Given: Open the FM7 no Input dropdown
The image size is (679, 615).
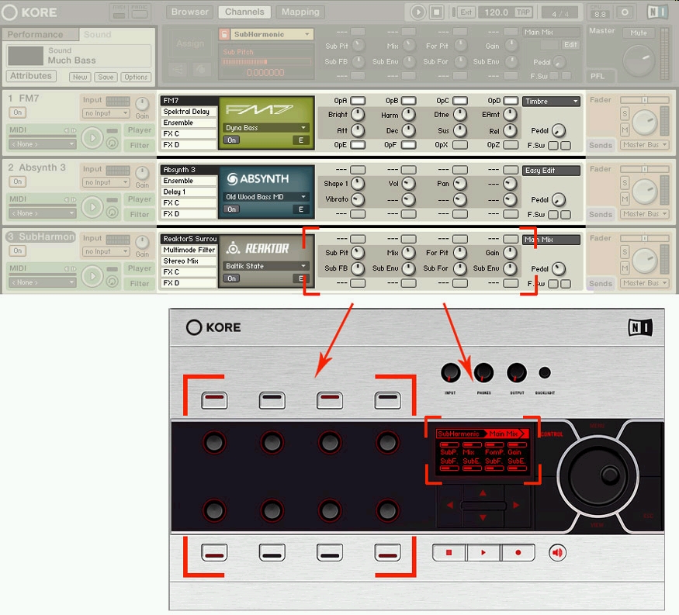Looking at the screenshot, I should 106,113.
